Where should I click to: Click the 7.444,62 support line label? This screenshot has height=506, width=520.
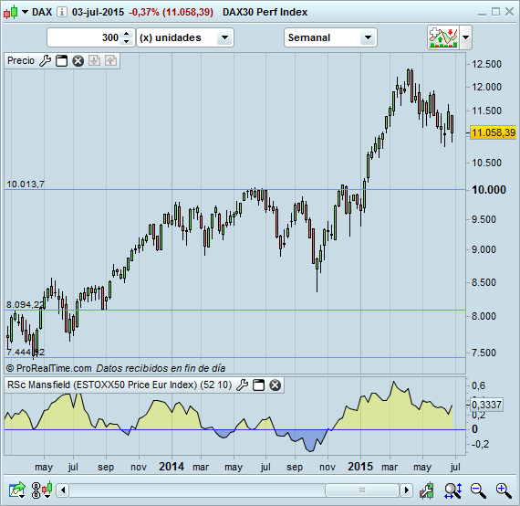click(x=26, y=352)
